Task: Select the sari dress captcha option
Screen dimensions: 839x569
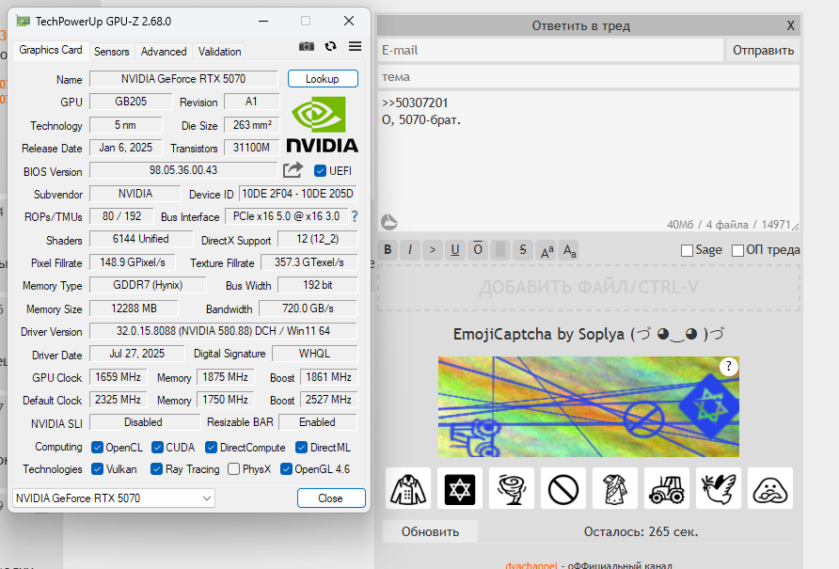Action: tap(615, 488)
